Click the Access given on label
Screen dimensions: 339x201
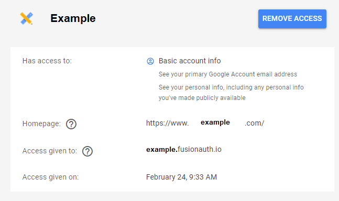pos(50,177)
